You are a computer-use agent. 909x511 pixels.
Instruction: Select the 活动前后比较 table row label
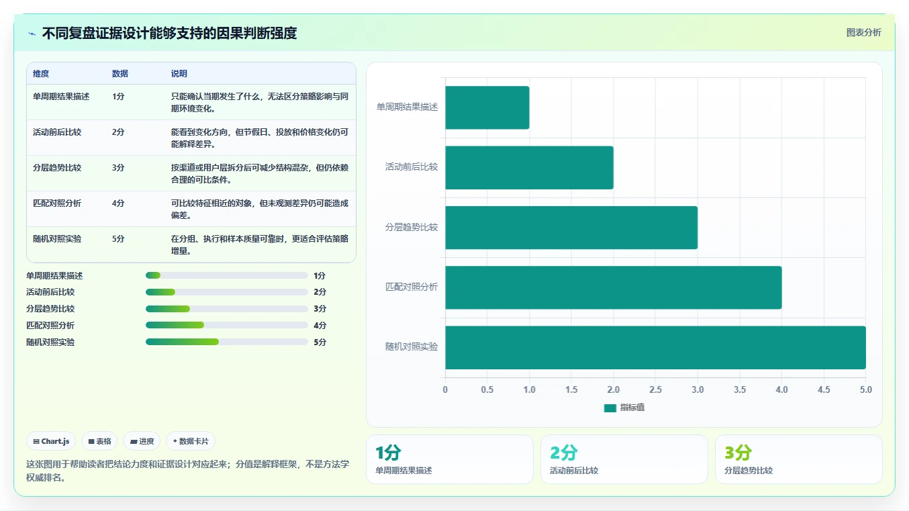pos(57,132)
